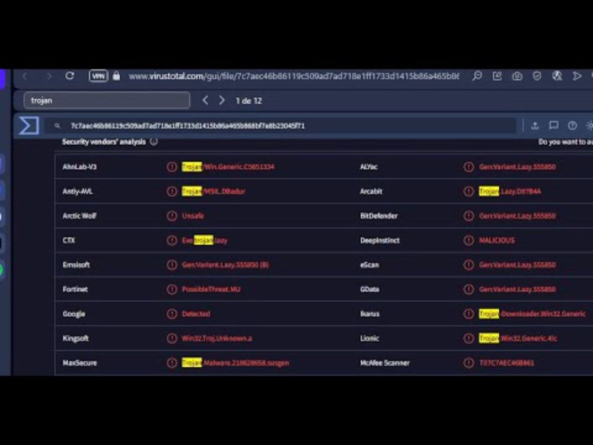Jump to the previous find match

205,100
